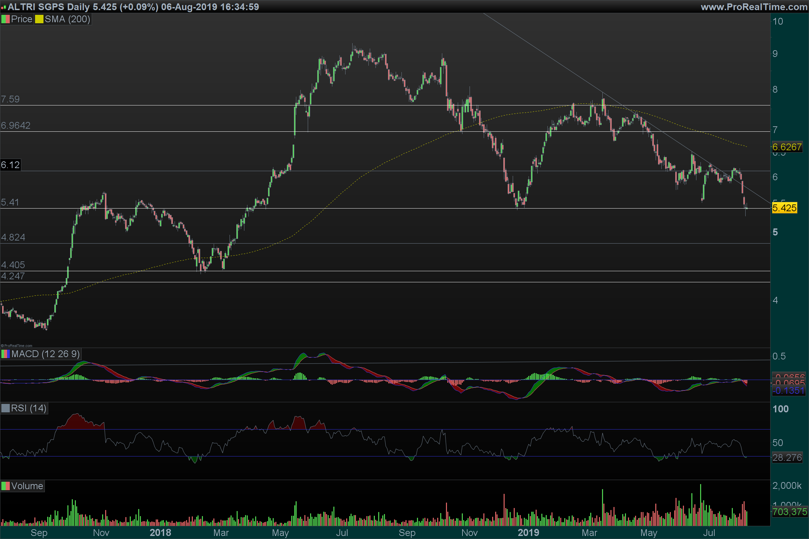
Task: Click the grey RSI (14) icon
Action: click(5, 408)
